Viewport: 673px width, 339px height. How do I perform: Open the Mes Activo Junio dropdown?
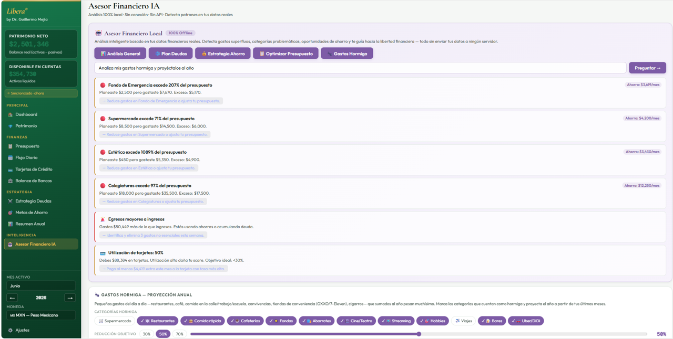click(x=41, y=286)
